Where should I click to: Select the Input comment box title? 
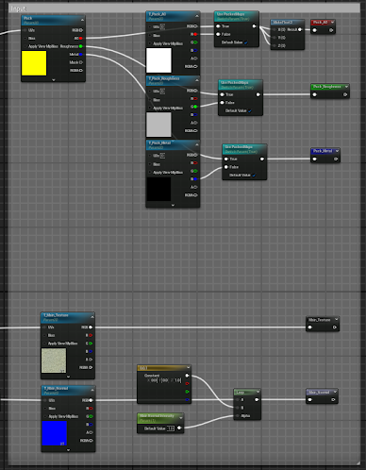coord(18,8)
